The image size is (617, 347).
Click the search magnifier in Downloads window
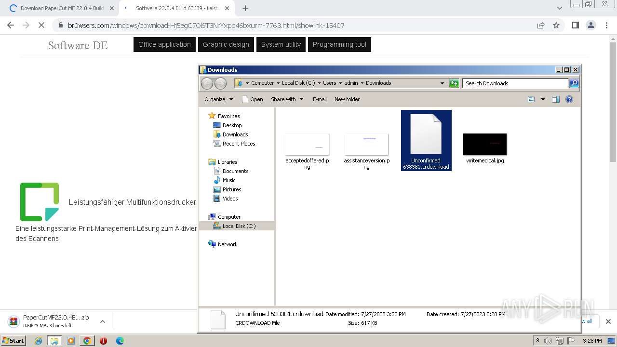pyautogui.click(x=574, y=83)
